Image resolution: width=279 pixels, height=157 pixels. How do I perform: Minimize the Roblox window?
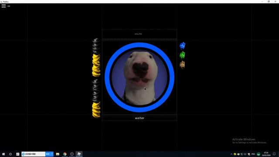pos(262,1)
